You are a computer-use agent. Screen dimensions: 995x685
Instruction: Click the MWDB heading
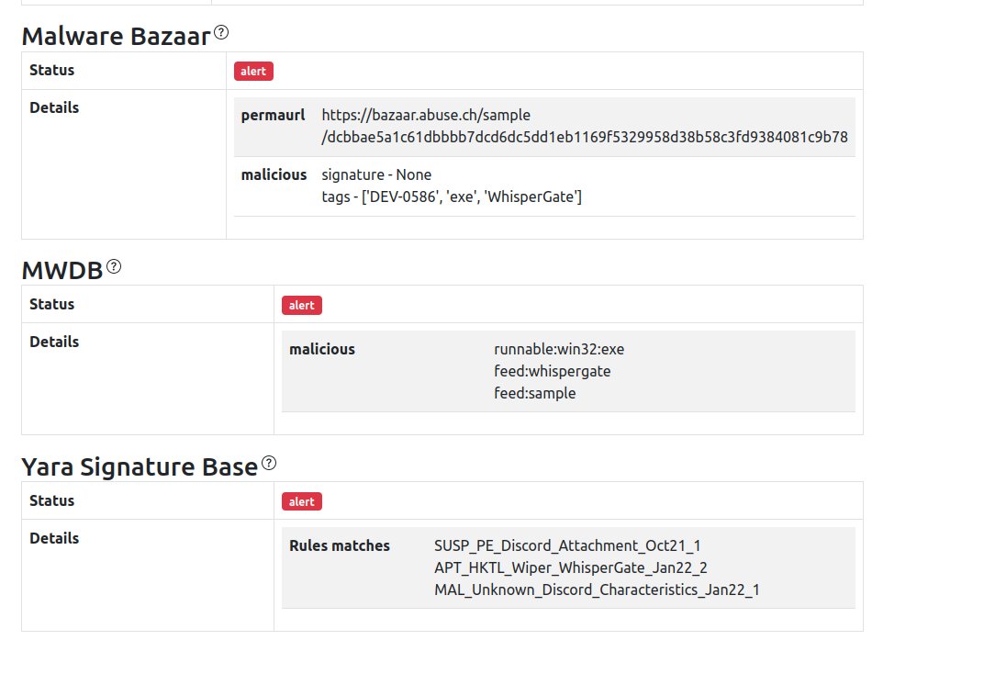point(62,271)
